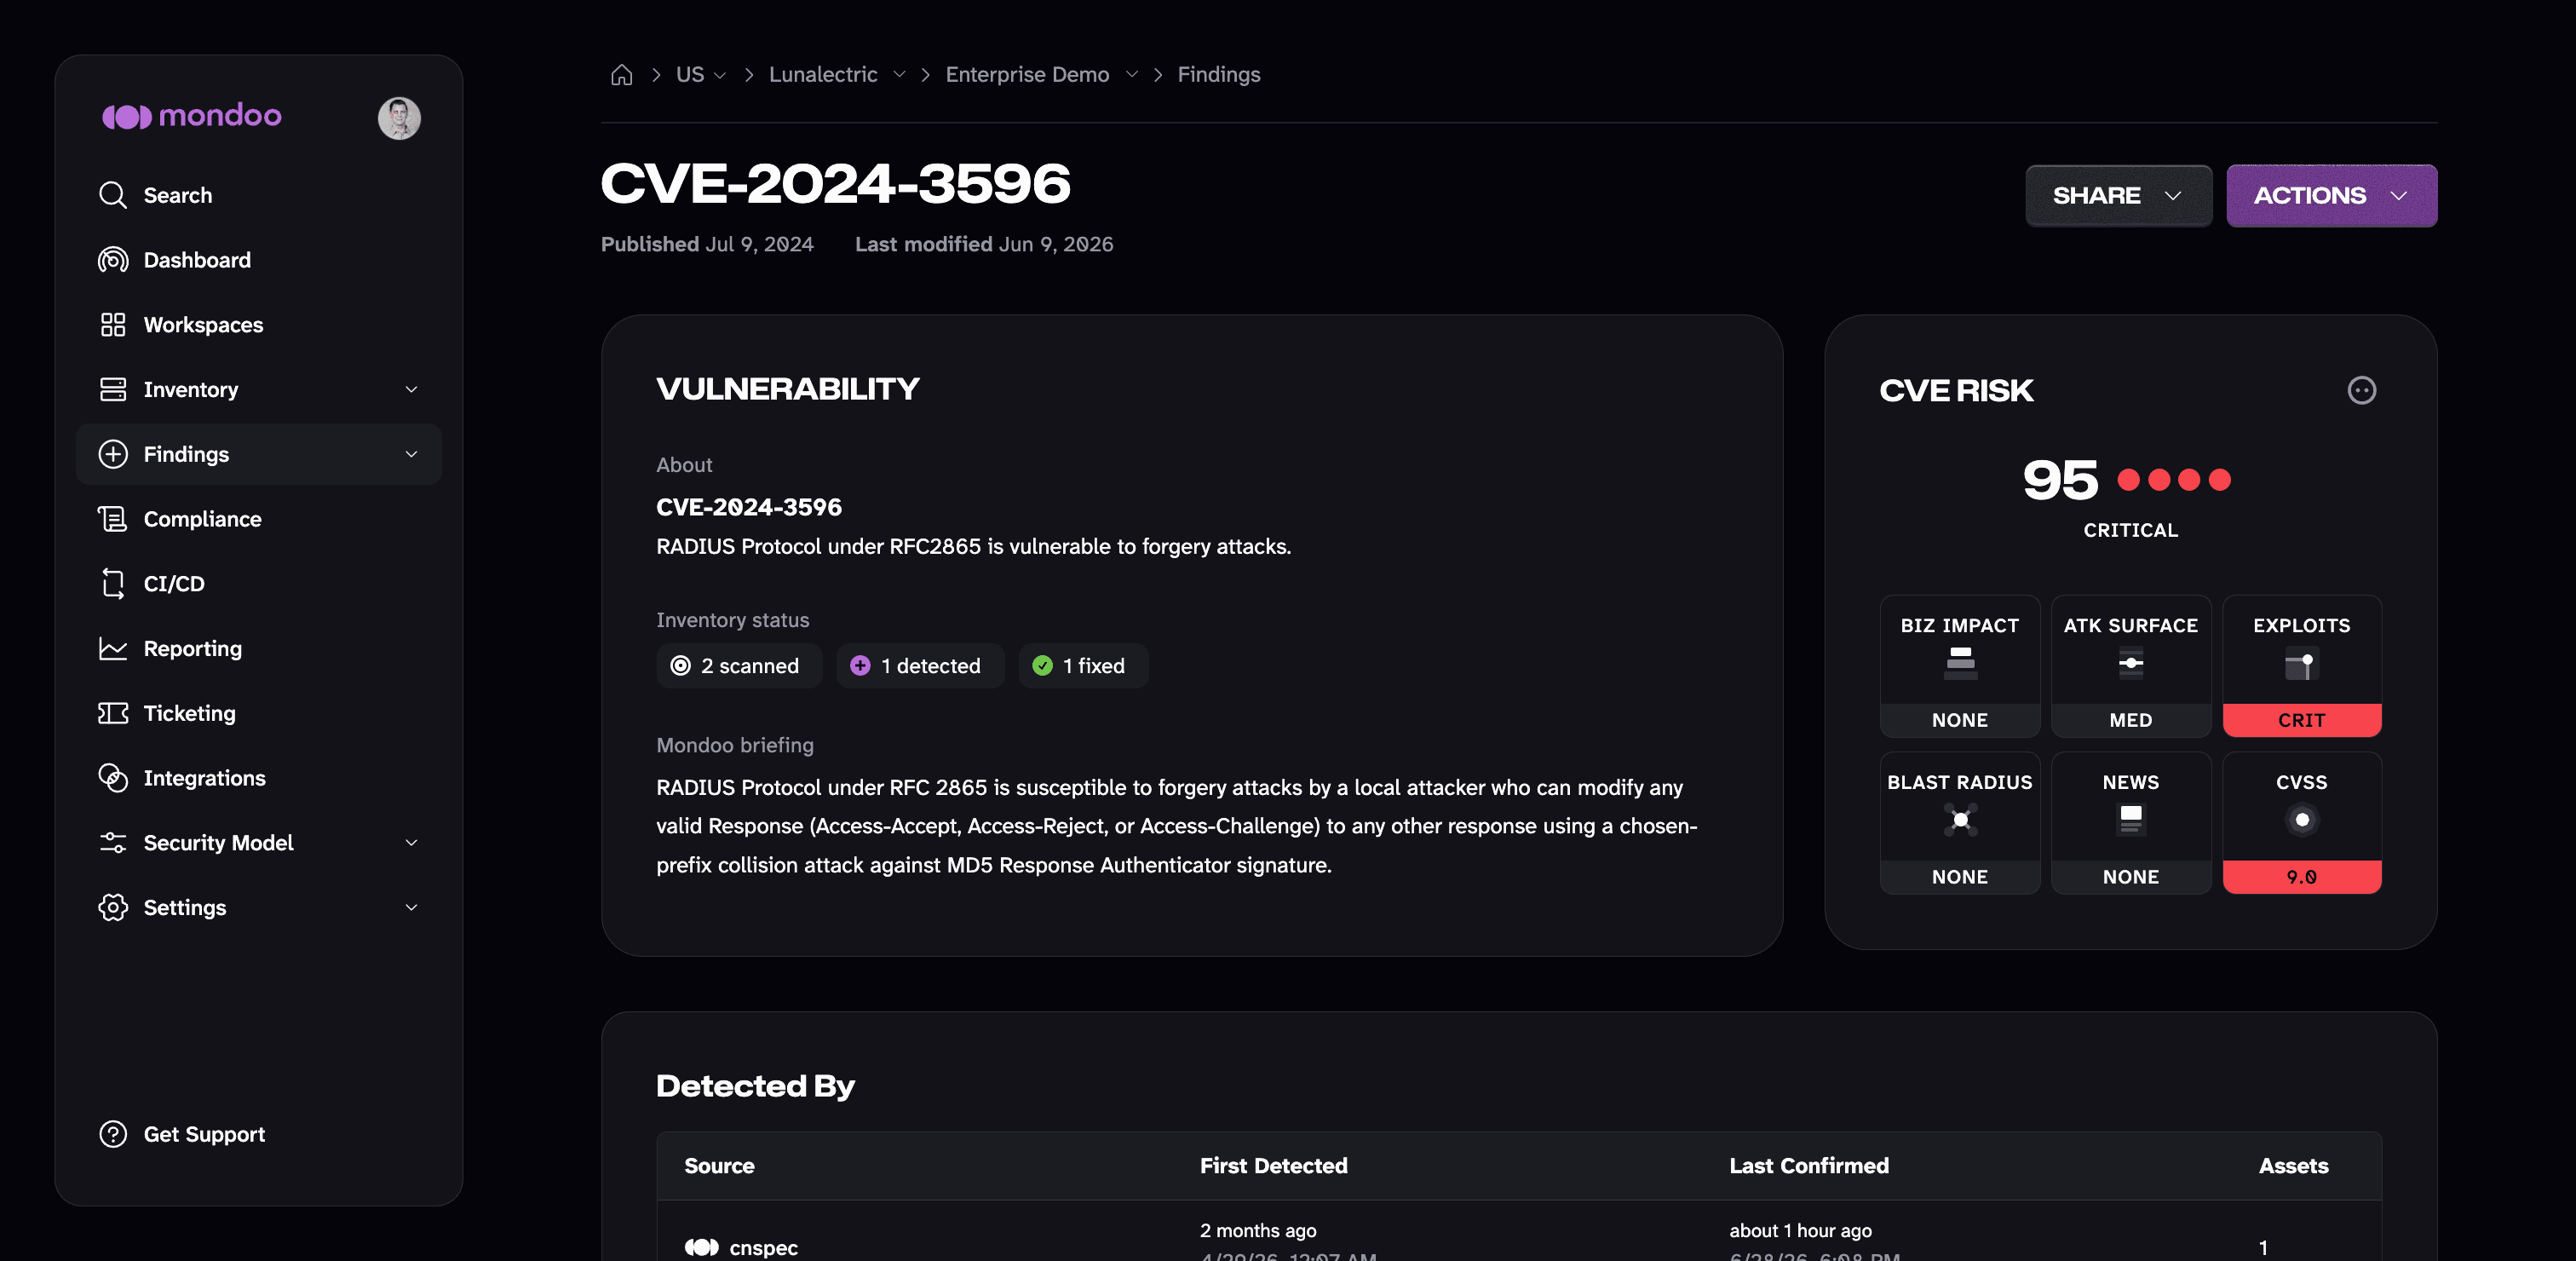Viewport: 2576px width, 1261px height.
Task: Click the MED attack surface label
Action: (x=2131, y=720)
